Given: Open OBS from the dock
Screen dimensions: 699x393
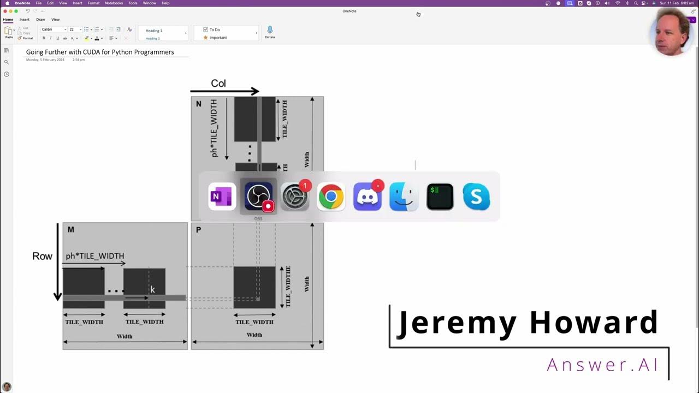Looking at the screenshot, I should click(x=258, y=196).
